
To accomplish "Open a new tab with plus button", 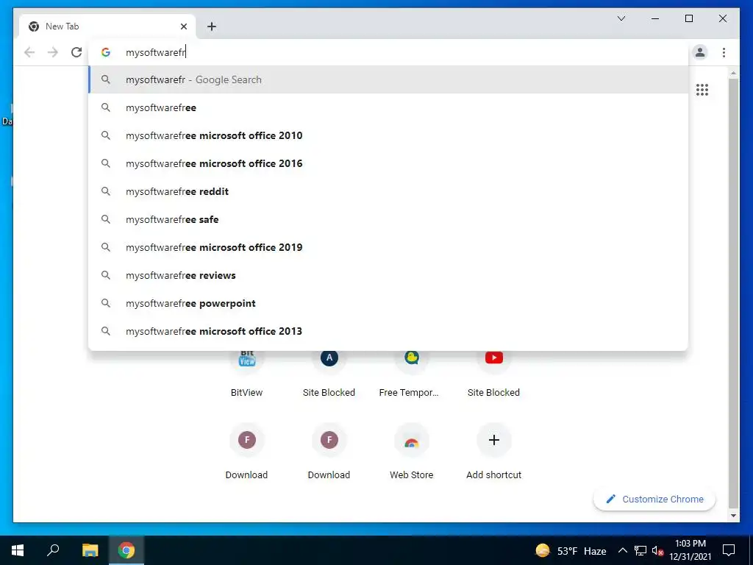I will pyautogui.click(x=212, y=26).
